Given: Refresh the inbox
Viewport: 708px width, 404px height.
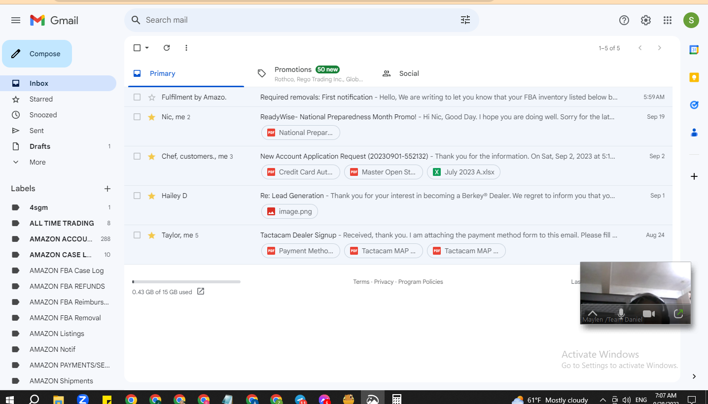Looking at the screenshot, I should [x=167, y=48].
